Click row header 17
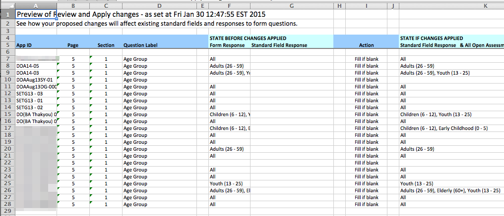Screen dimensions: 504x216 tap(7, 129)
